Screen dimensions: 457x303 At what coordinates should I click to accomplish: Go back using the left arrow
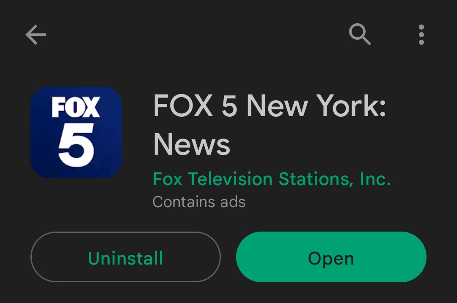(36, 35)
